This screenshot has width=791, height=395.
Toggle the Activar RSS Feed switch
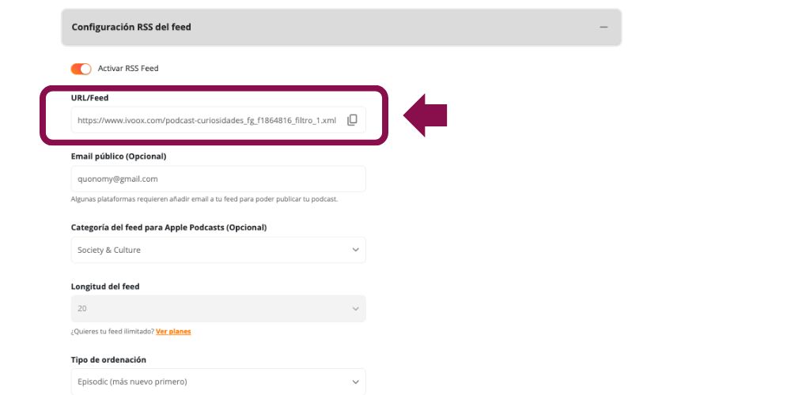pyautogui.click(x=81, y=69)
